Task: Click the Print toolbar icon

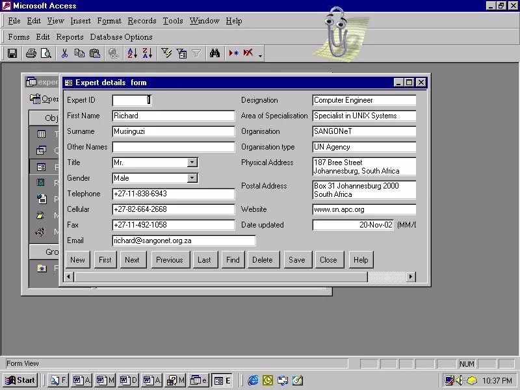Action: pyautogui.click(x=31, y=53)
